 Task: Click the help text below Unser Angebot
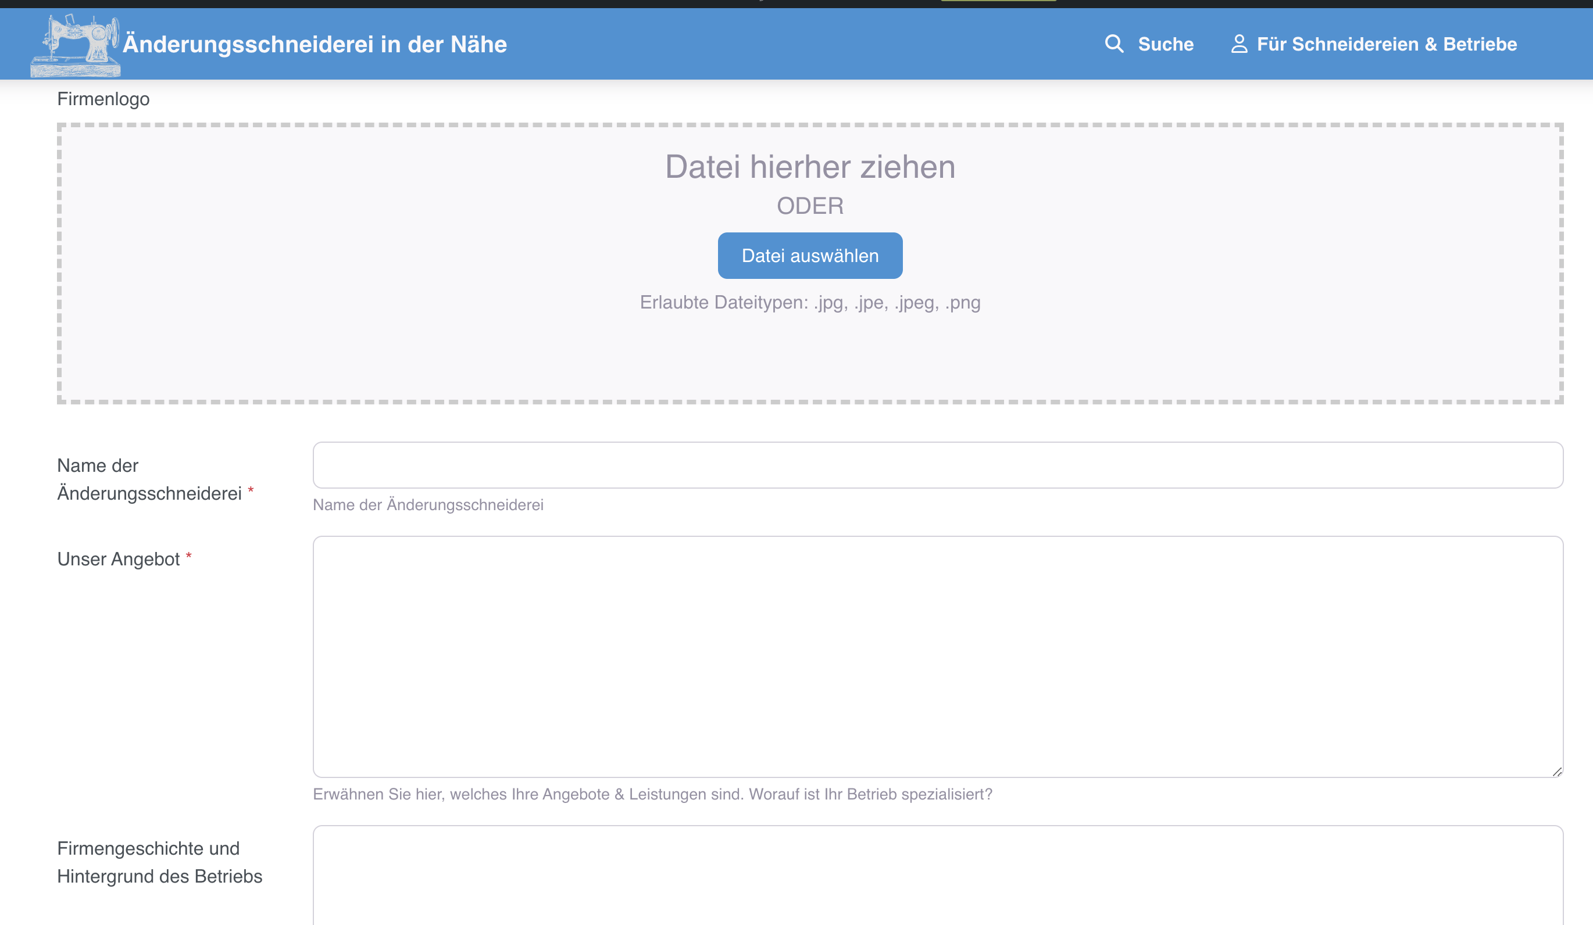[652, 794]
